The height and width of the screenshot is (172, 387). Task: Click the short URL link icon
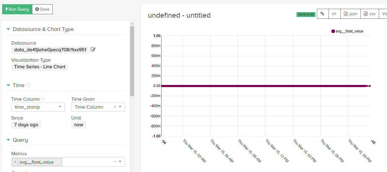(322, 14)
